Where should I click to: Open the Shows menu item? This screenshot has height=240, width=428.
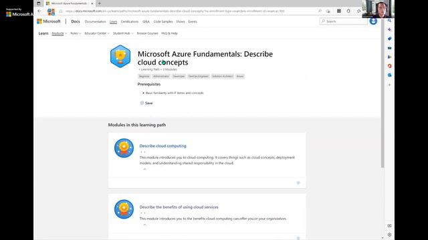(181, 21)
